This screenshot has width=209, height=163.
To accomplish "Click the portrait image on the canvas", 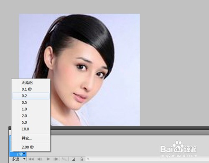I will (79, 70).
